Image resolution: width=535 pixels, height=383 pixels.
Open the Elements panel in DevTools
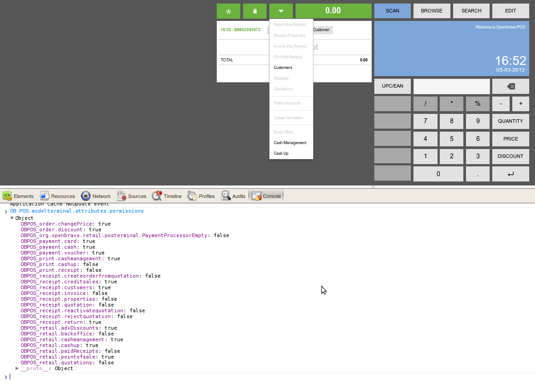(x=19, y=196)
